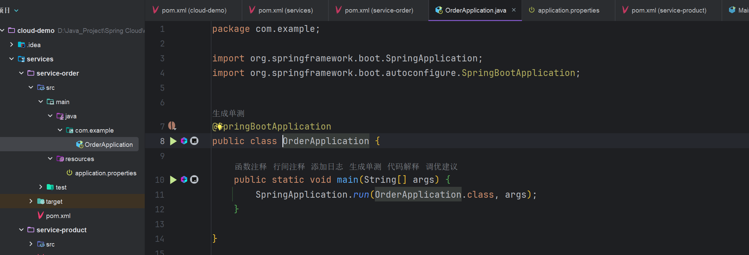Click the round terminal-style icon on line 8

click(x=194, y=141)
